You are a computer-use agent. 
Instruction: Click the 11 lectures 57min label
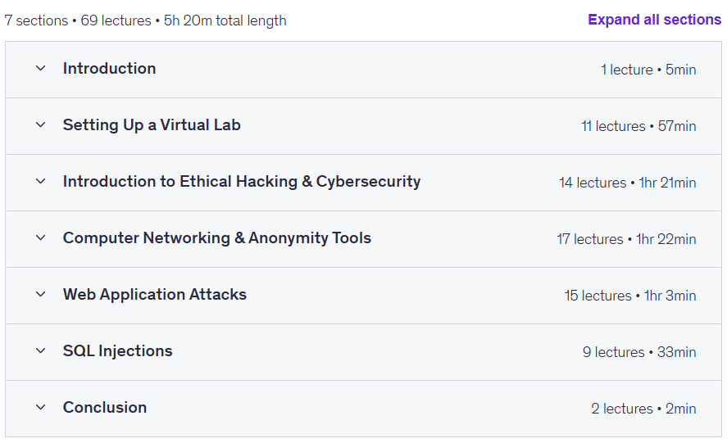click(x=638, y=126)
